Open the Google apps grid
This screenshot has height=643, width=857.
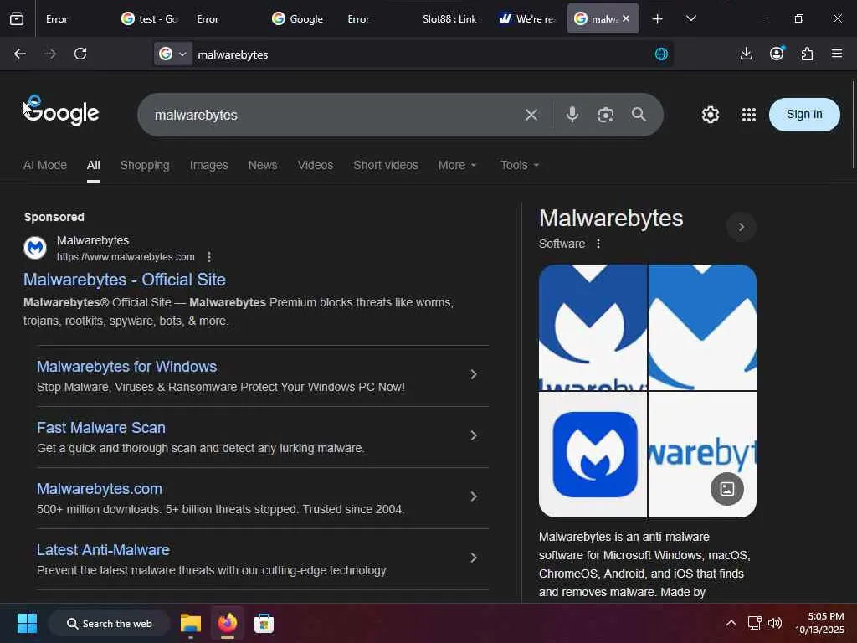[x=749, y=115]
